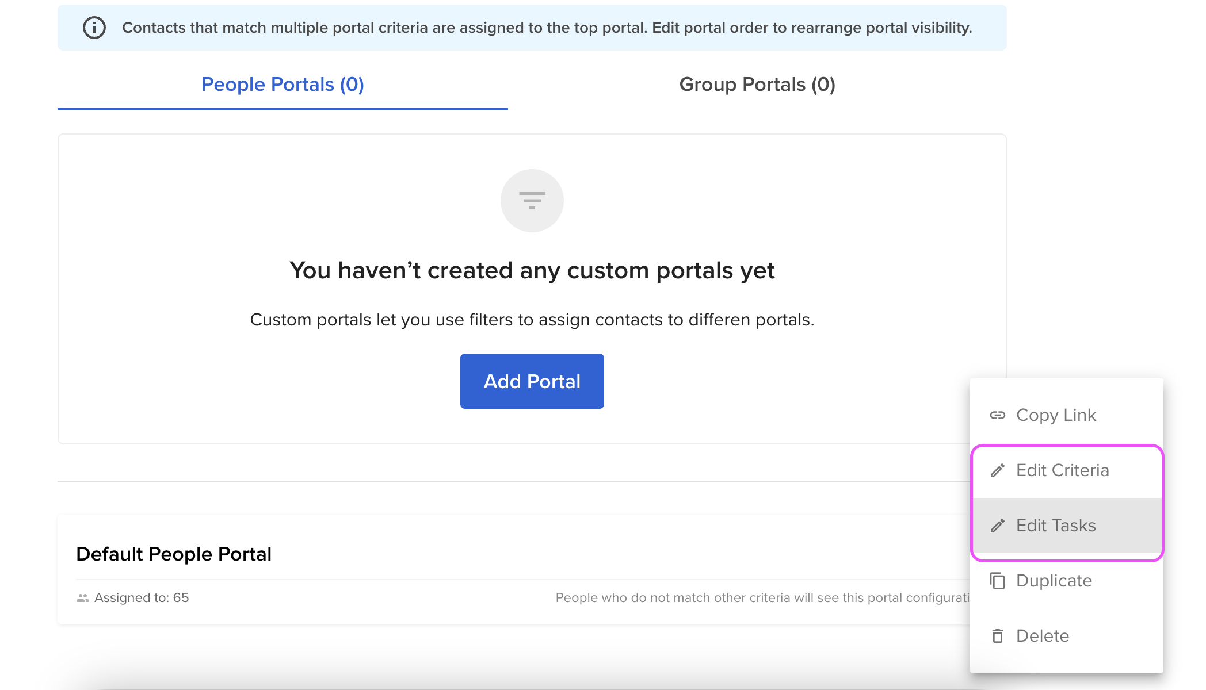Click the Add Portal button

point(532,381)
